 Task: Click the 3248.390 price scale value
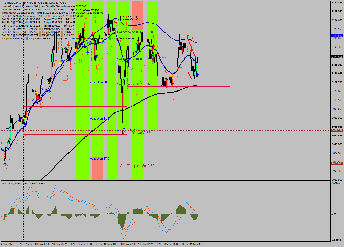[337, 11]
